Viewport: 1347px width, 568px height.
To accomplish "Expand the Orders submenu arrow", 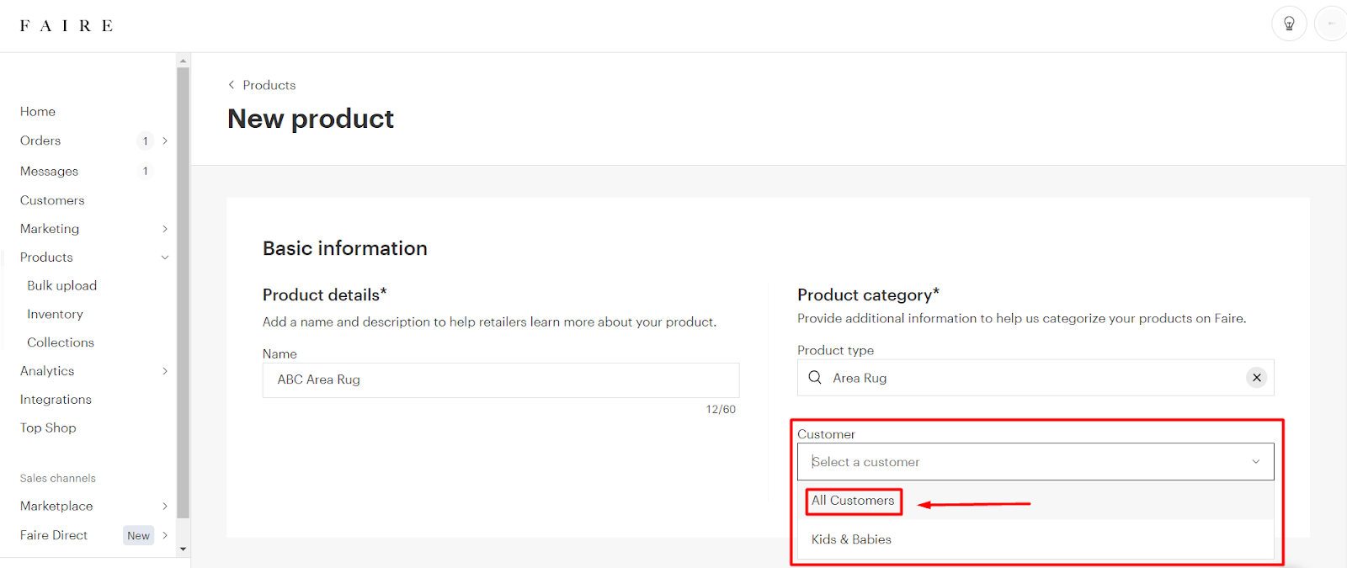I will [x=165, y=141].
